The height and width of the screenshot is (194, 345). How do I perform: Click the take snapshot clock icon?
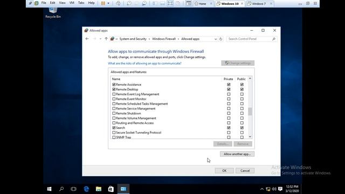pos(129,3)
